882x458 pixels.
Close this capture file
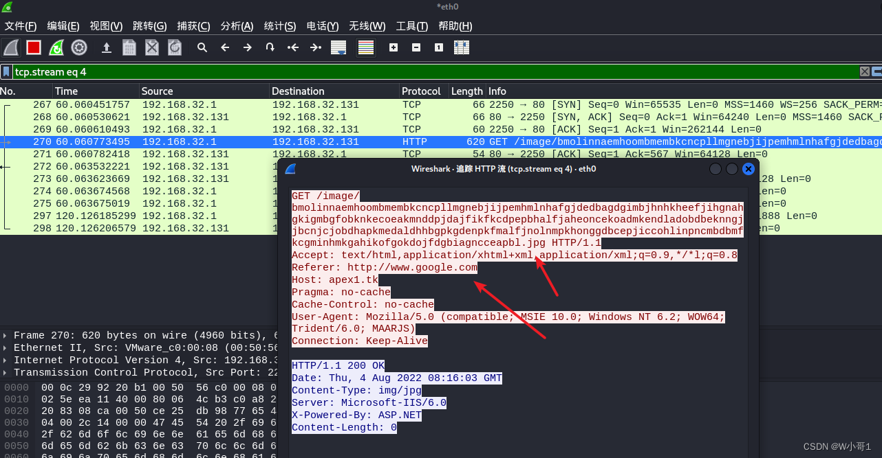click(x=152, y=47)
